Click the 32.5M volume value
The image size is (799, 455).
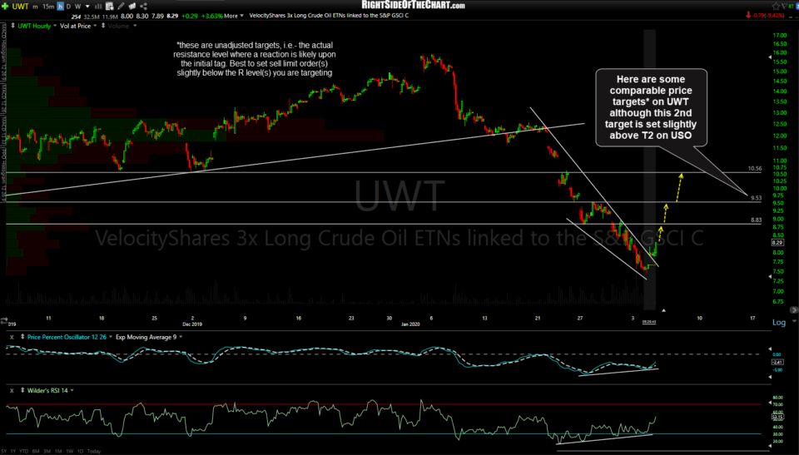tap(92, 16)
